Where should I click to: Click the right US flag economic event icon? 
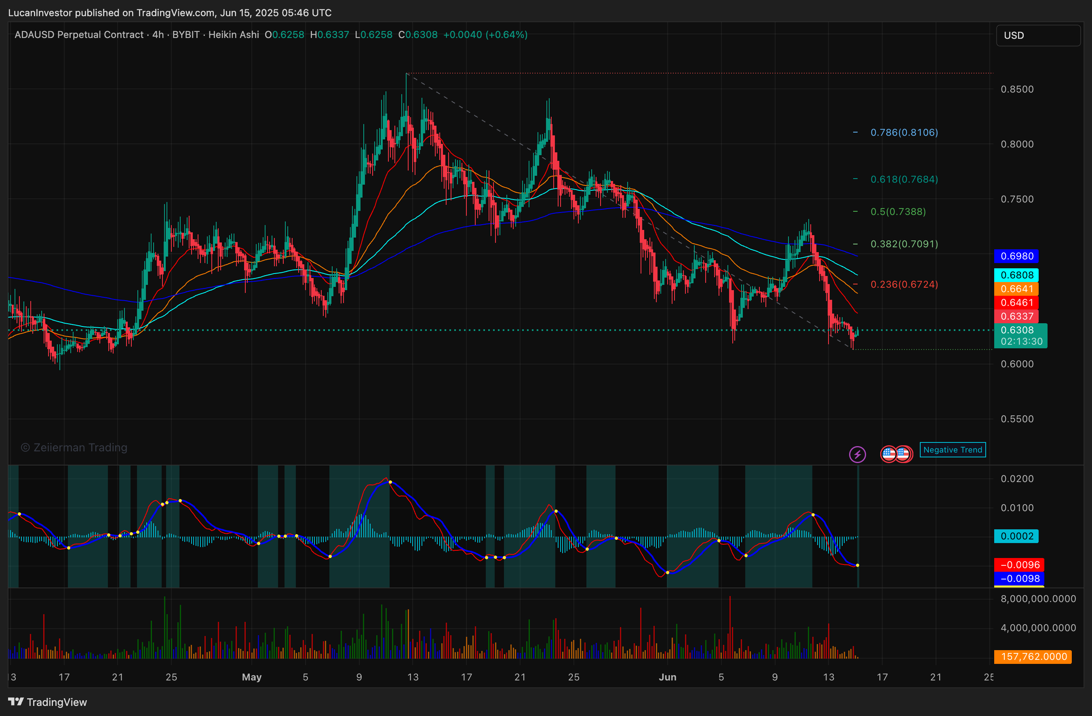[903, 454]
